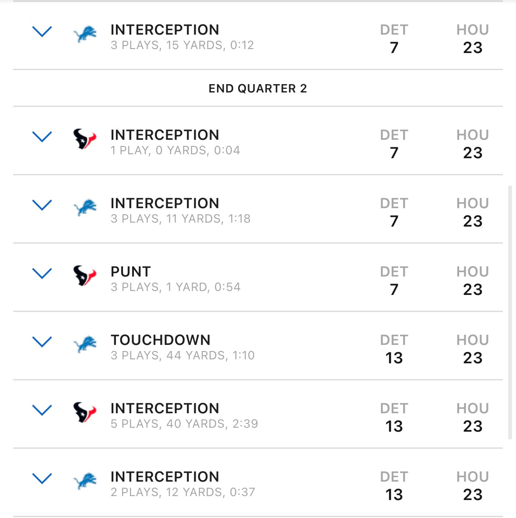Expand the Texans punt drive chevron
This screenshot has width=516, height=518.
[x=42, y=273]
